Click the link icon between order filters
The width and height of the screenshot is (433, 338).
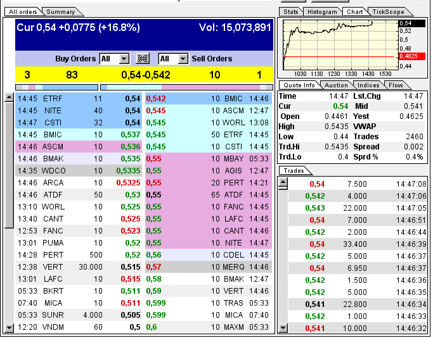coord(143,59)
